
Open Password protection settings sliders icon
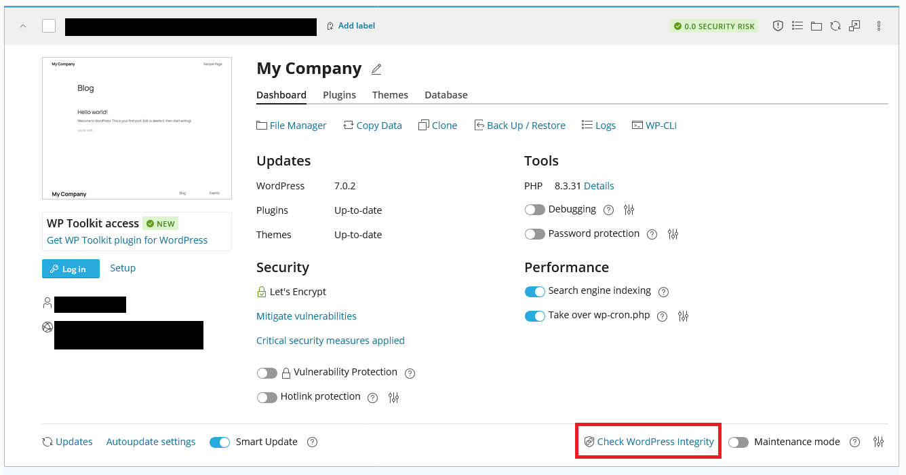coord(673,235)
